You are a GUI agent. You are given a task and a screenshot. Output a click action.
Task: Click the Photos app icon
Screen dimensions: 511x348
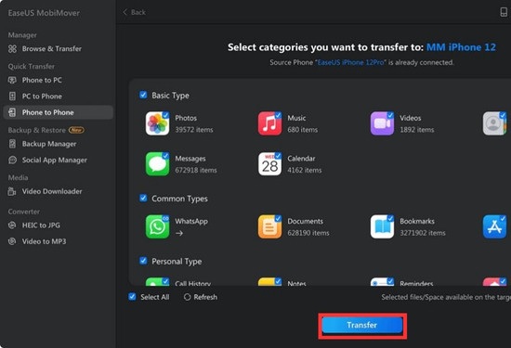[x=157, y=123]
